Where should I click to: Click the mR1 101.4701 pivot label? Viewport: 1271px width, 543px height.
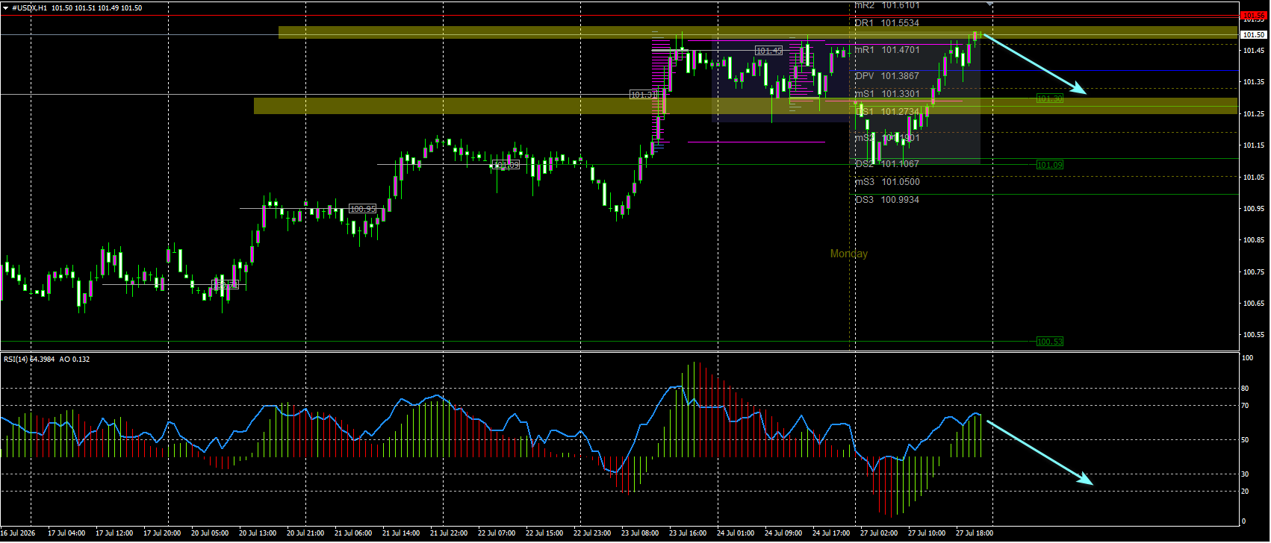point(887,50)
